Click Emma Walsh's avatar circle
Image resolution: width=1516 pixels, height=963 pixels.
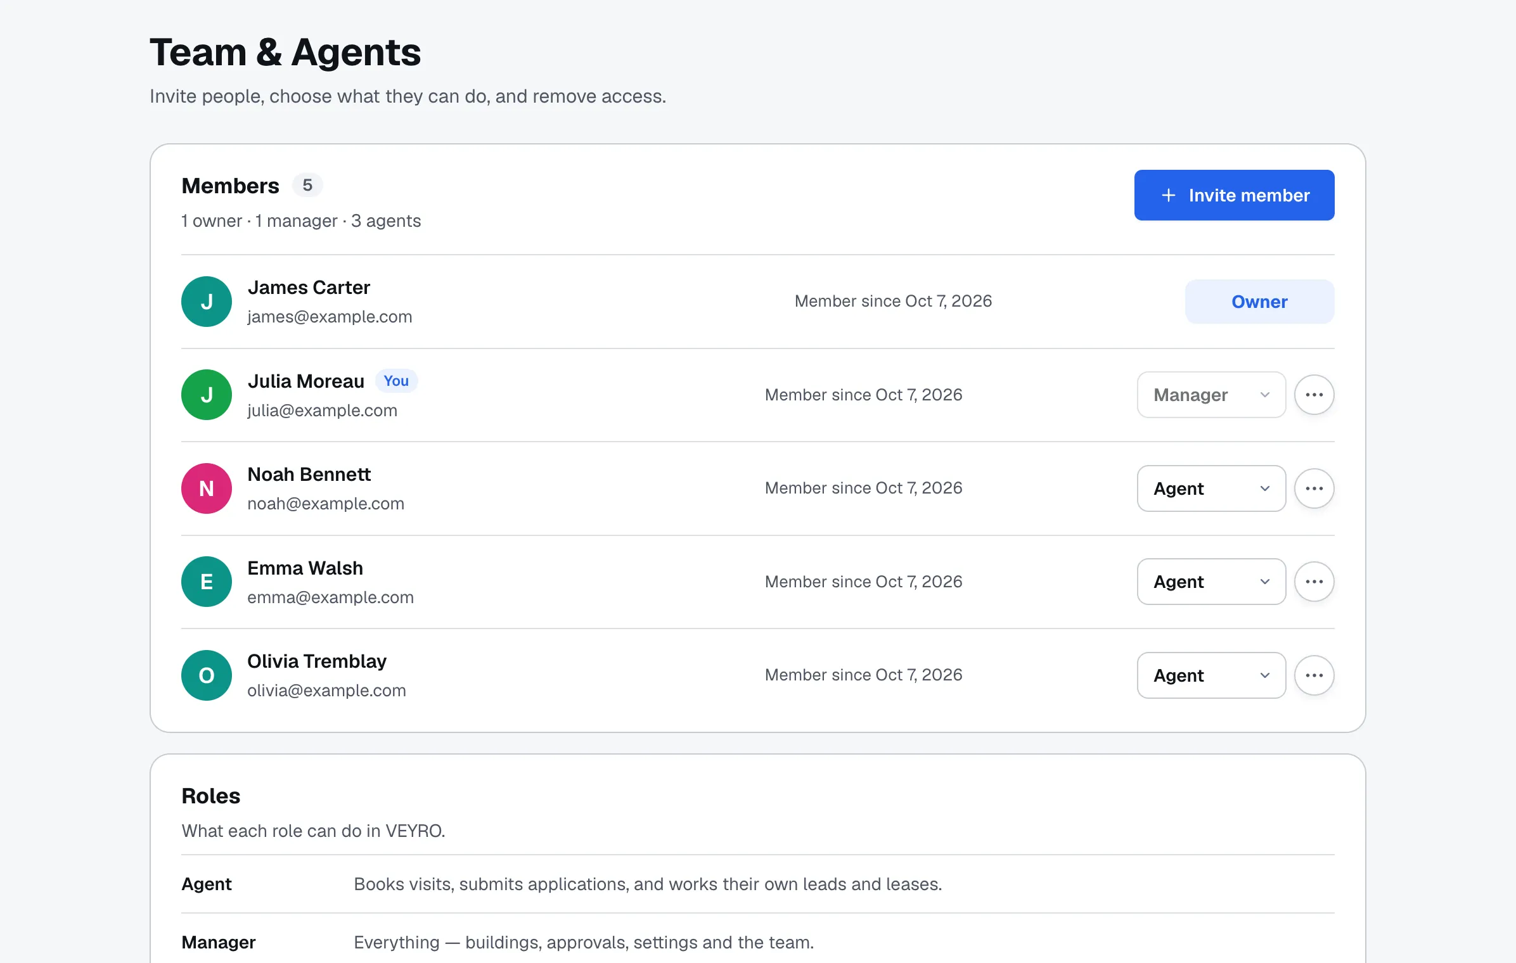click(207, 582)
